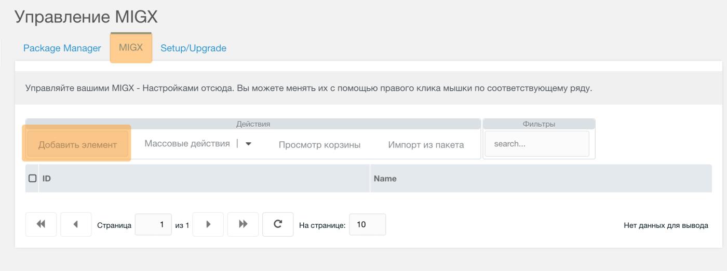
Task: Click the Массовые действия button
Action: click(187, 143)
